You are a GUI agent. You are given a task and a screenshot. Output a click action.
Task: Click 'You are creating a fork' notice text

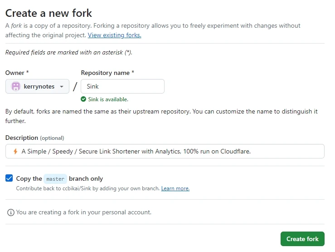84,212
